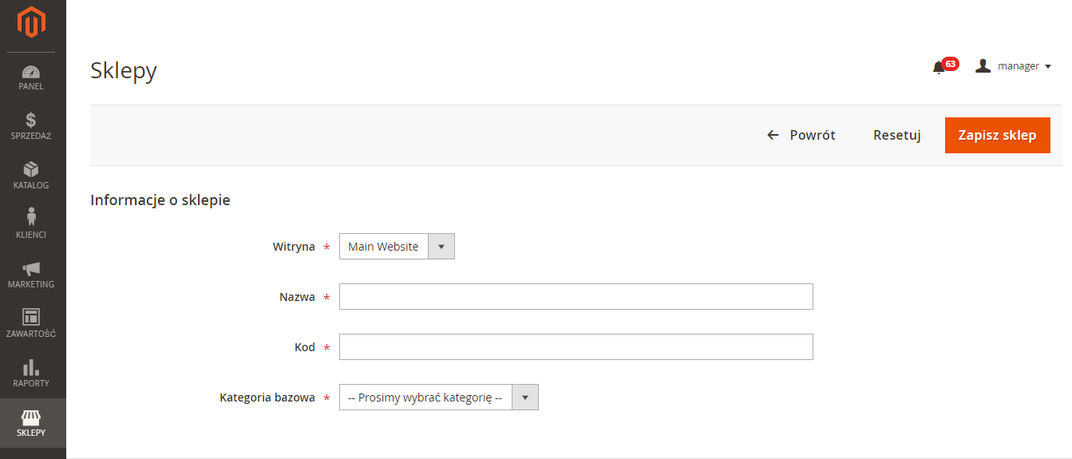Click the Nazwa field label
Screen dimensions: 1072x459
[x=297, y=297]
